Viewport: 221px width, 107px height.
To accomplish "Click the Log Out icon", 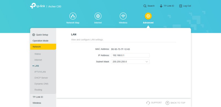I will (181, 6).
